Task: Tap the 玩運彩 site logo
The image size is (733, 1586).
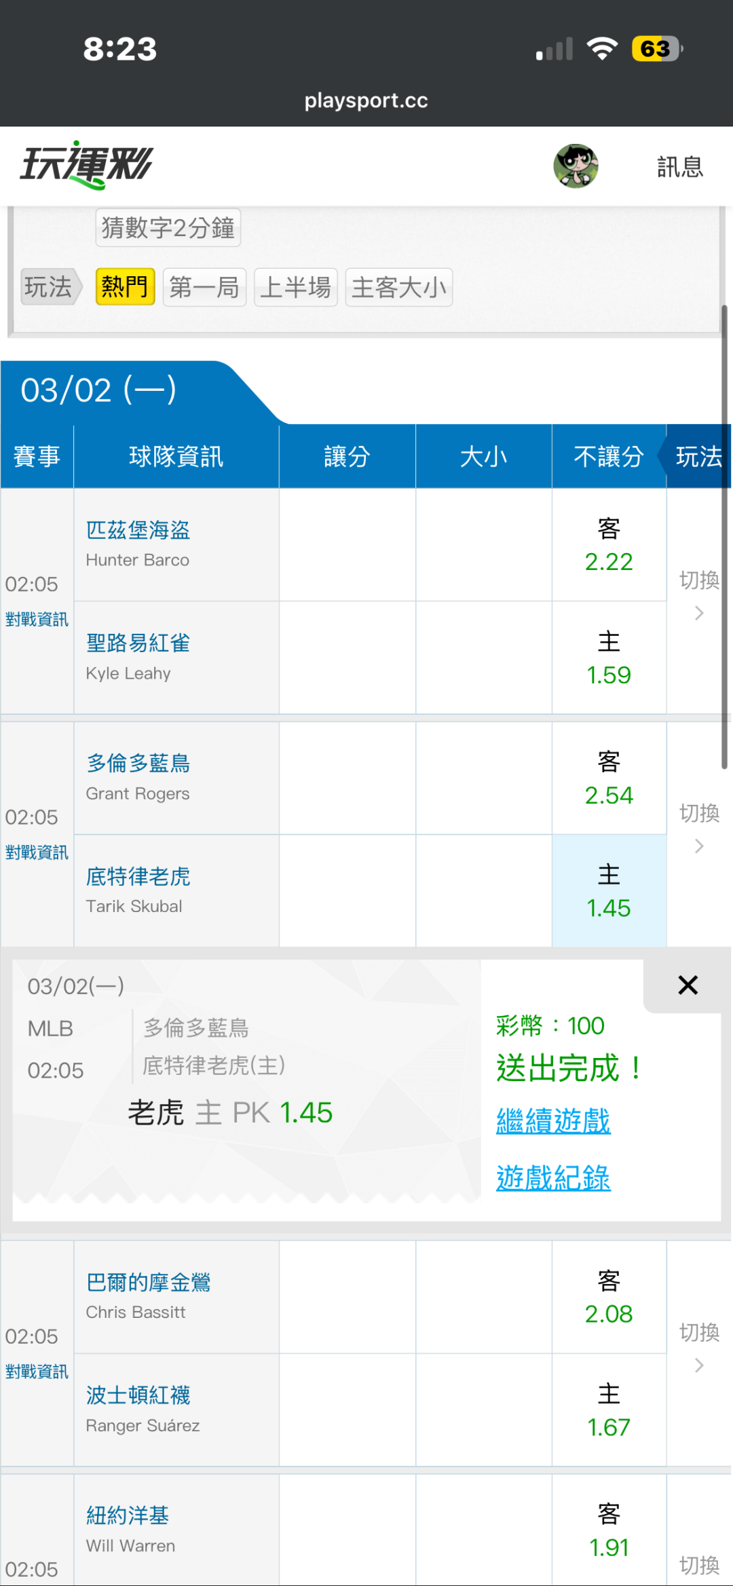Action: pyautogui.click(x=87, y=166)
